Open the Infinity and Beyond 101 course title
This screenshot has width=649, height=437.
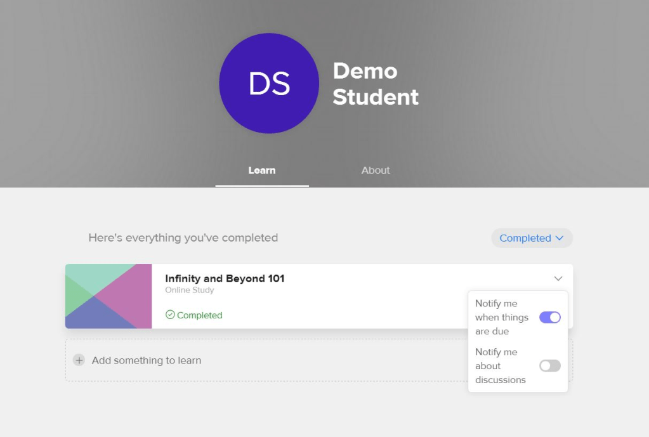pyautogui.click(x=225, y=278)
